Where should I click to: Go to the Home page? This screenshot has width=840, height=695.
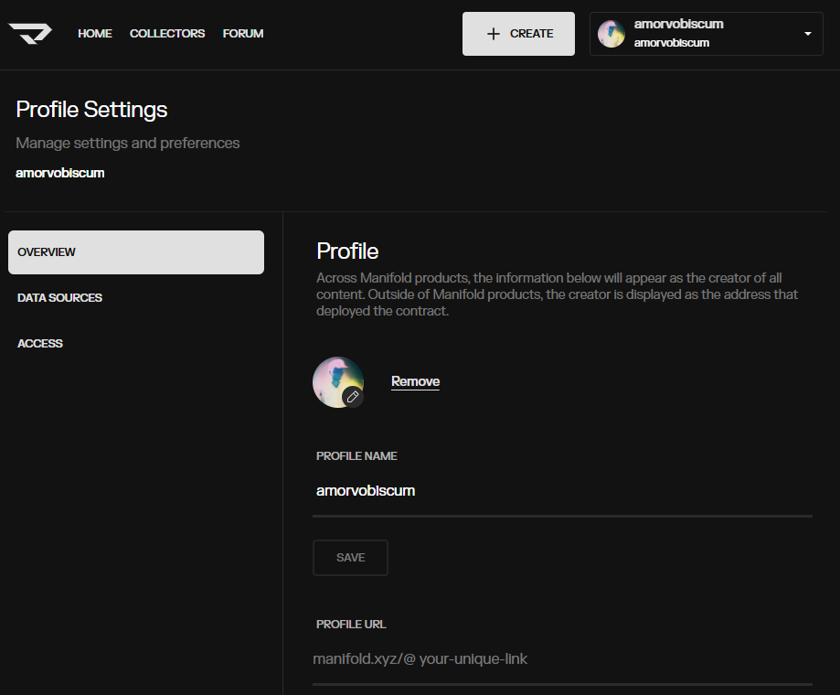pos(95,34)
